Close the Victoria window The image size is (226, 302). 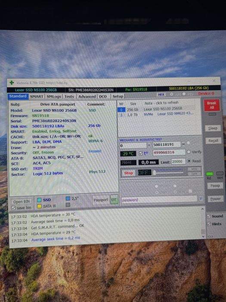coord(214,81)
